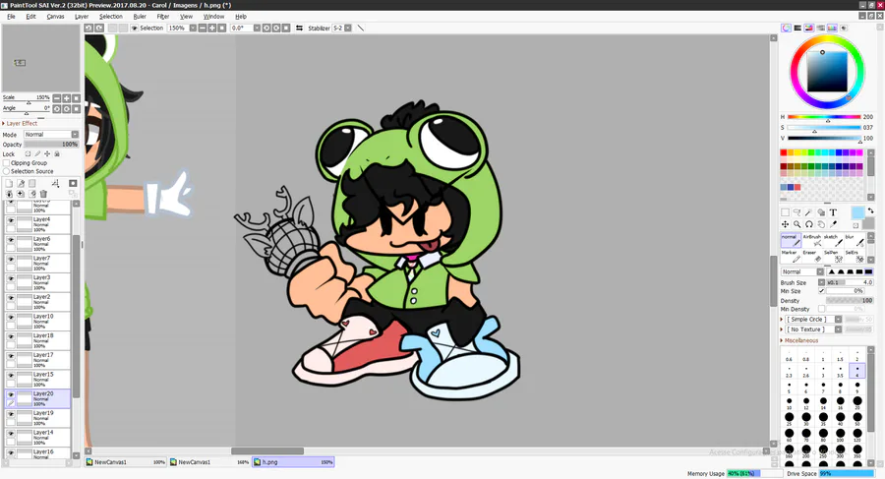
Task: Open the No Texture dropdown
Action: click(x=813, y=329)
